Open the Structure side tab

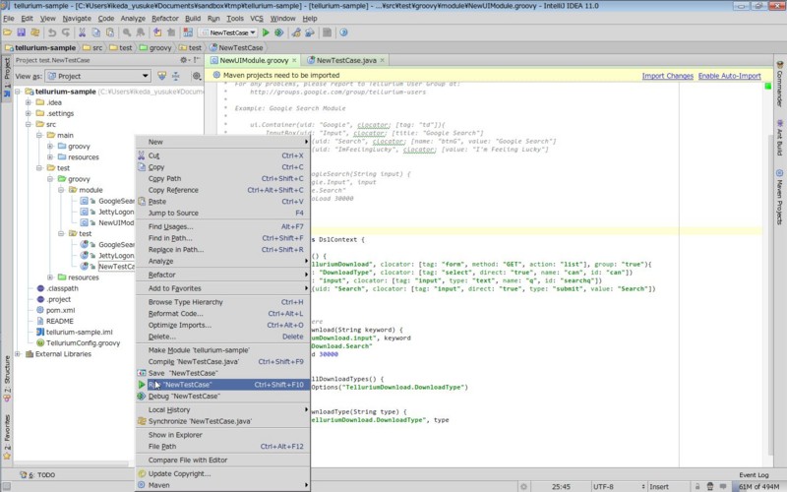7,379
